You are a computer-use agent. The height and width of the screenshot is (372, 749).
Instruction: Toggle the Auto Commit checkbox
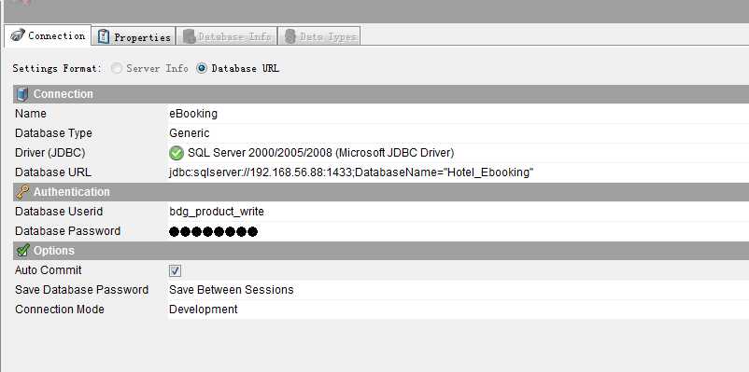click(175, 271)
